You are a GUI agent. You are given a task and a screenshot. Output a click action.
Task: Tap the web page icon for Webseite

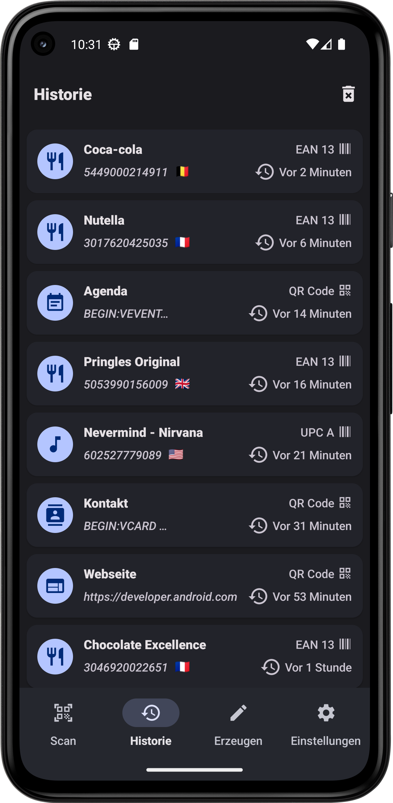tap(55, 586)
